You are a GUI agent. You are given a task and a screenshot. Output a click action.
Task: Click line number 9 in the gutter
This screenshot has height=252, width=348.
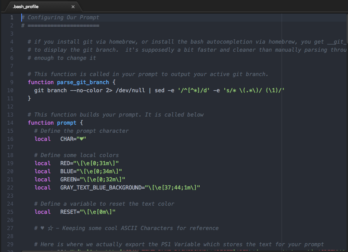point(12,82)
